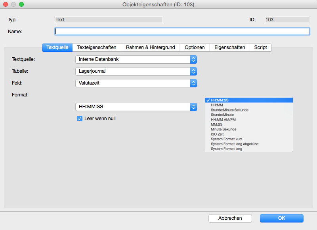Viewport: 317px width, 230px height.
Task: Open the HH:MM:SS format combo box
Action: (136, 107)
